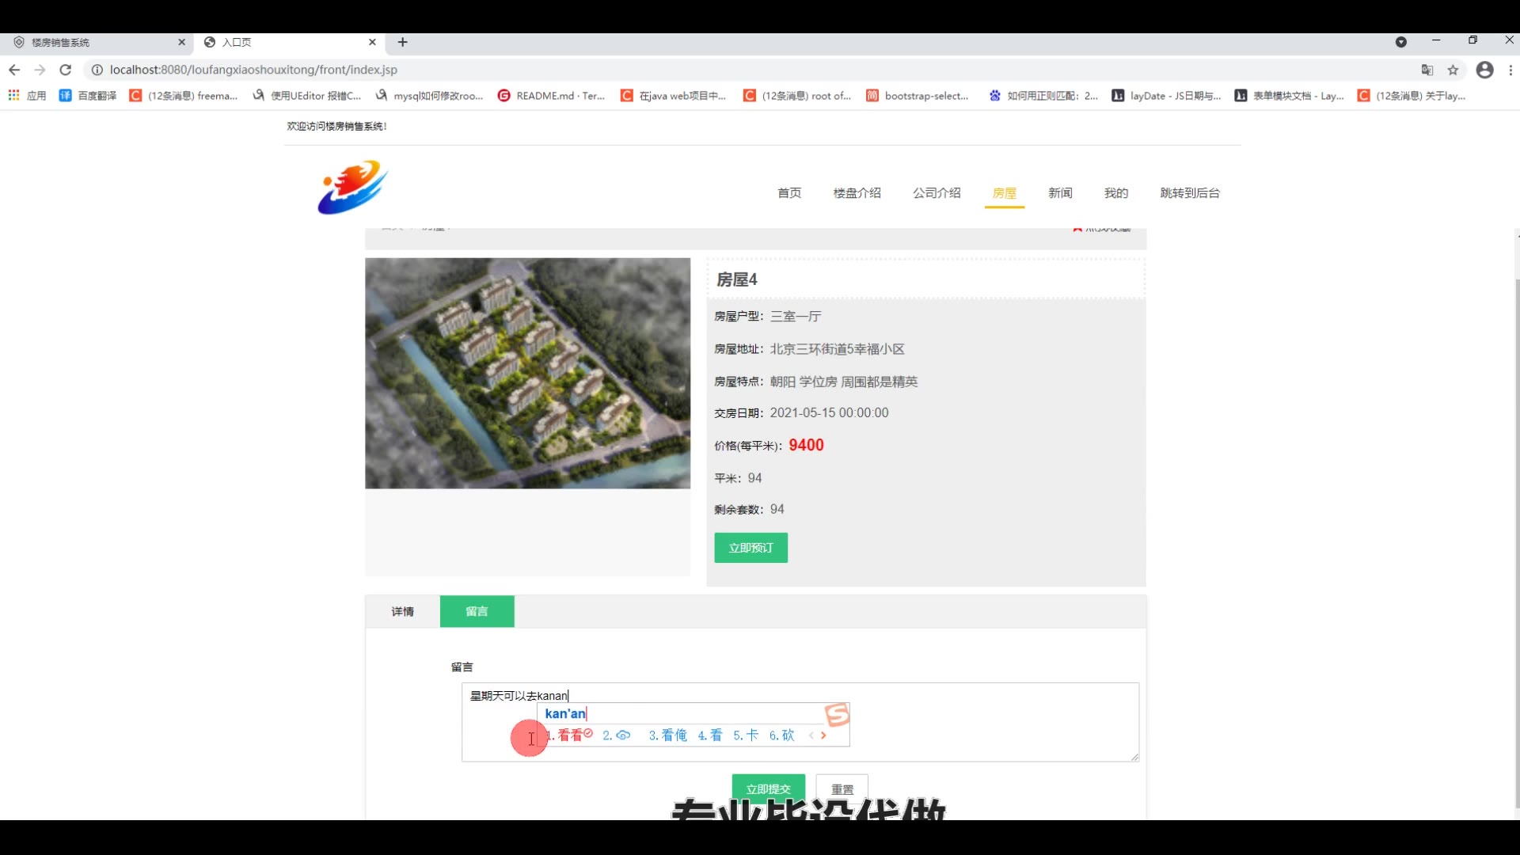Close the 入口页 browser tab
This screenshot has height=855, width=1520.
point(373,42)
